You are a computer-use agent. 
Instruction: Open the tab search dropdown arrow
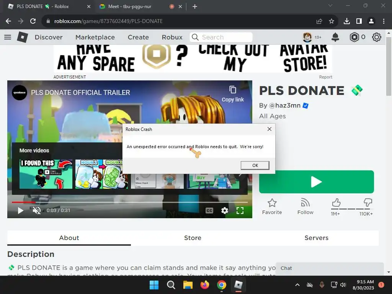click(330, 5)
